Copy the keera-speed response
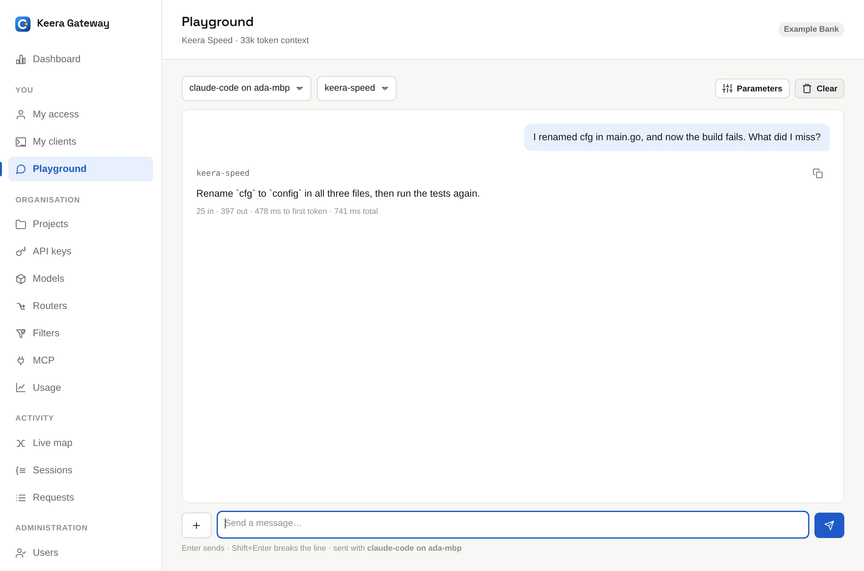 pos(818,173)
